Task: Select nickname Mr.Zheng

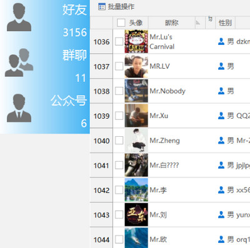Action: [x=164, y=141]
